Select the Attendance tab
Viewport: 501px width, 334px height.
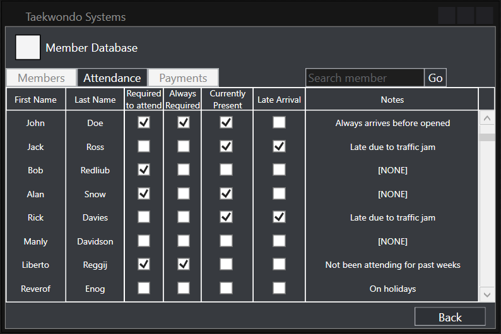coord(112,78)
